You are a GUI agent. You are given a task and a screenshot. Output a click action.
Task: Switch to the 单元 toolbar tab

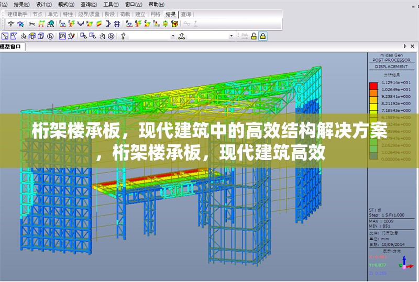[53, 14]
